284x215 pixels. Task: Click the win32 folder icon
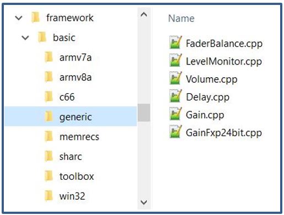[x=49, y=196]
